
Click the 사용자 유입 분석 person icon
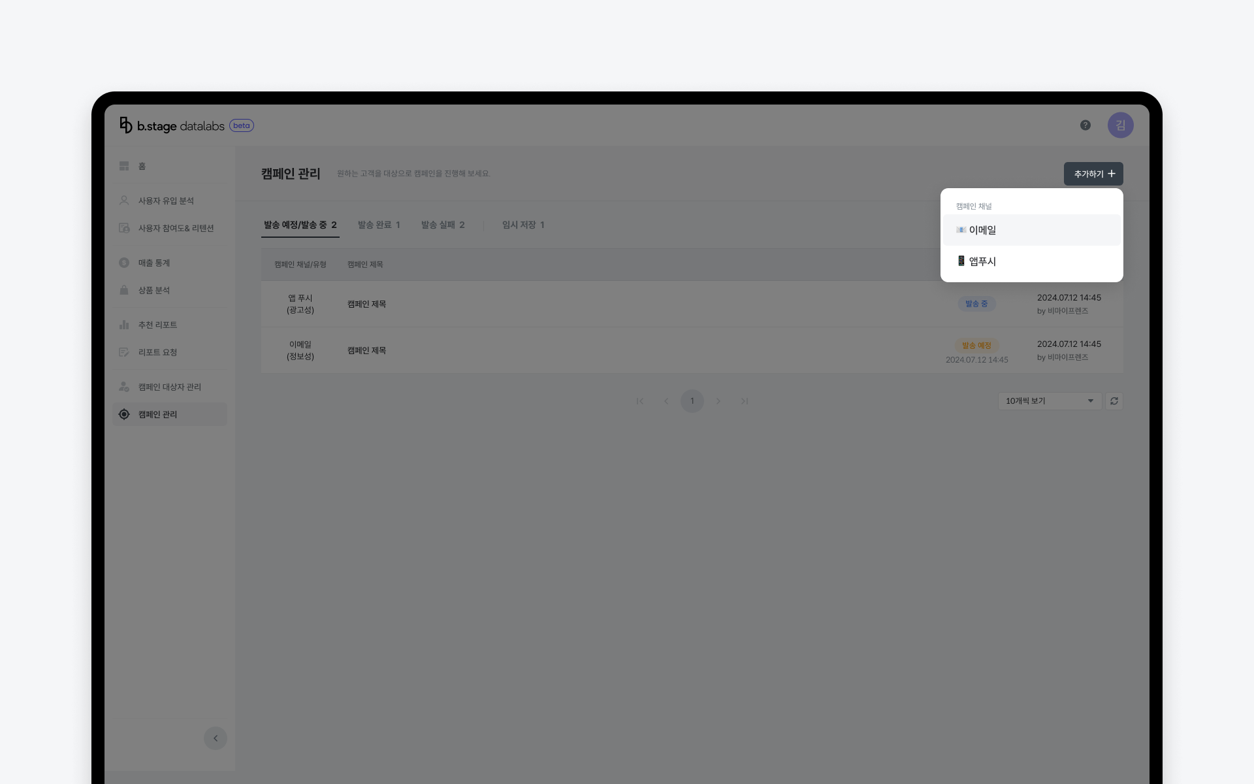[124, 201]
